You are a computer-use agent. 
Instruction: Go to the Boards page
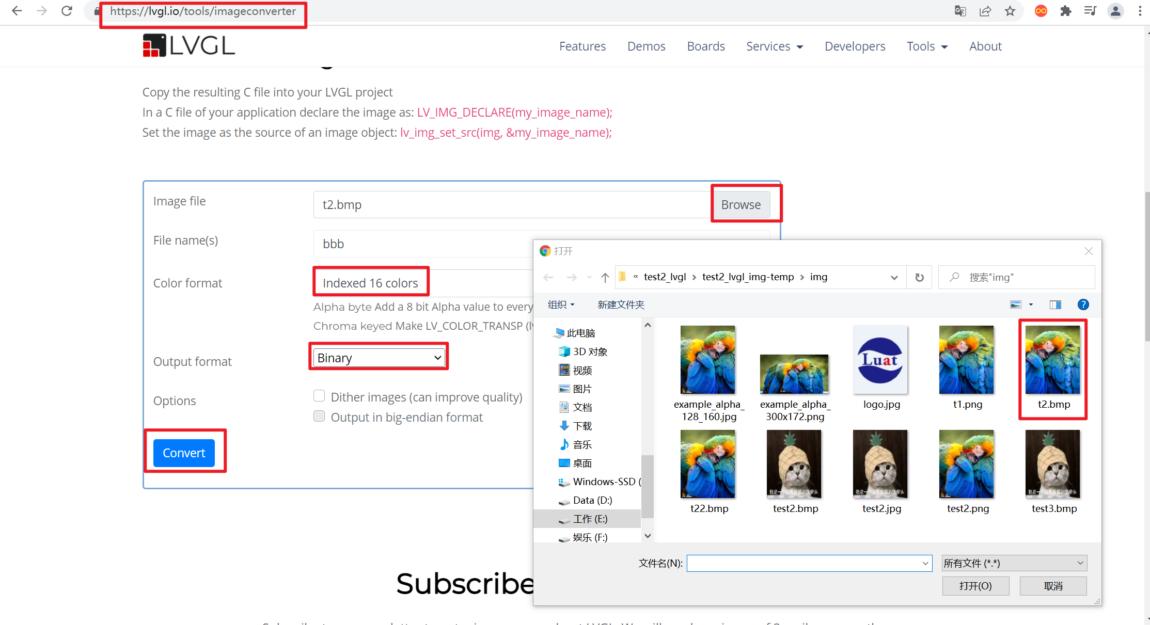(x=705, y=46)
